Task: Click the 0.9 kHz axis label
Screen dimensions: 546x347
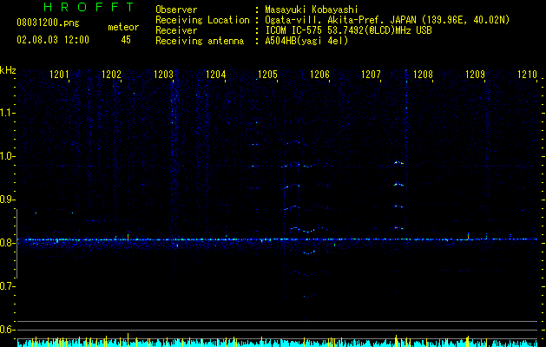Action: (x=8, y=200)
